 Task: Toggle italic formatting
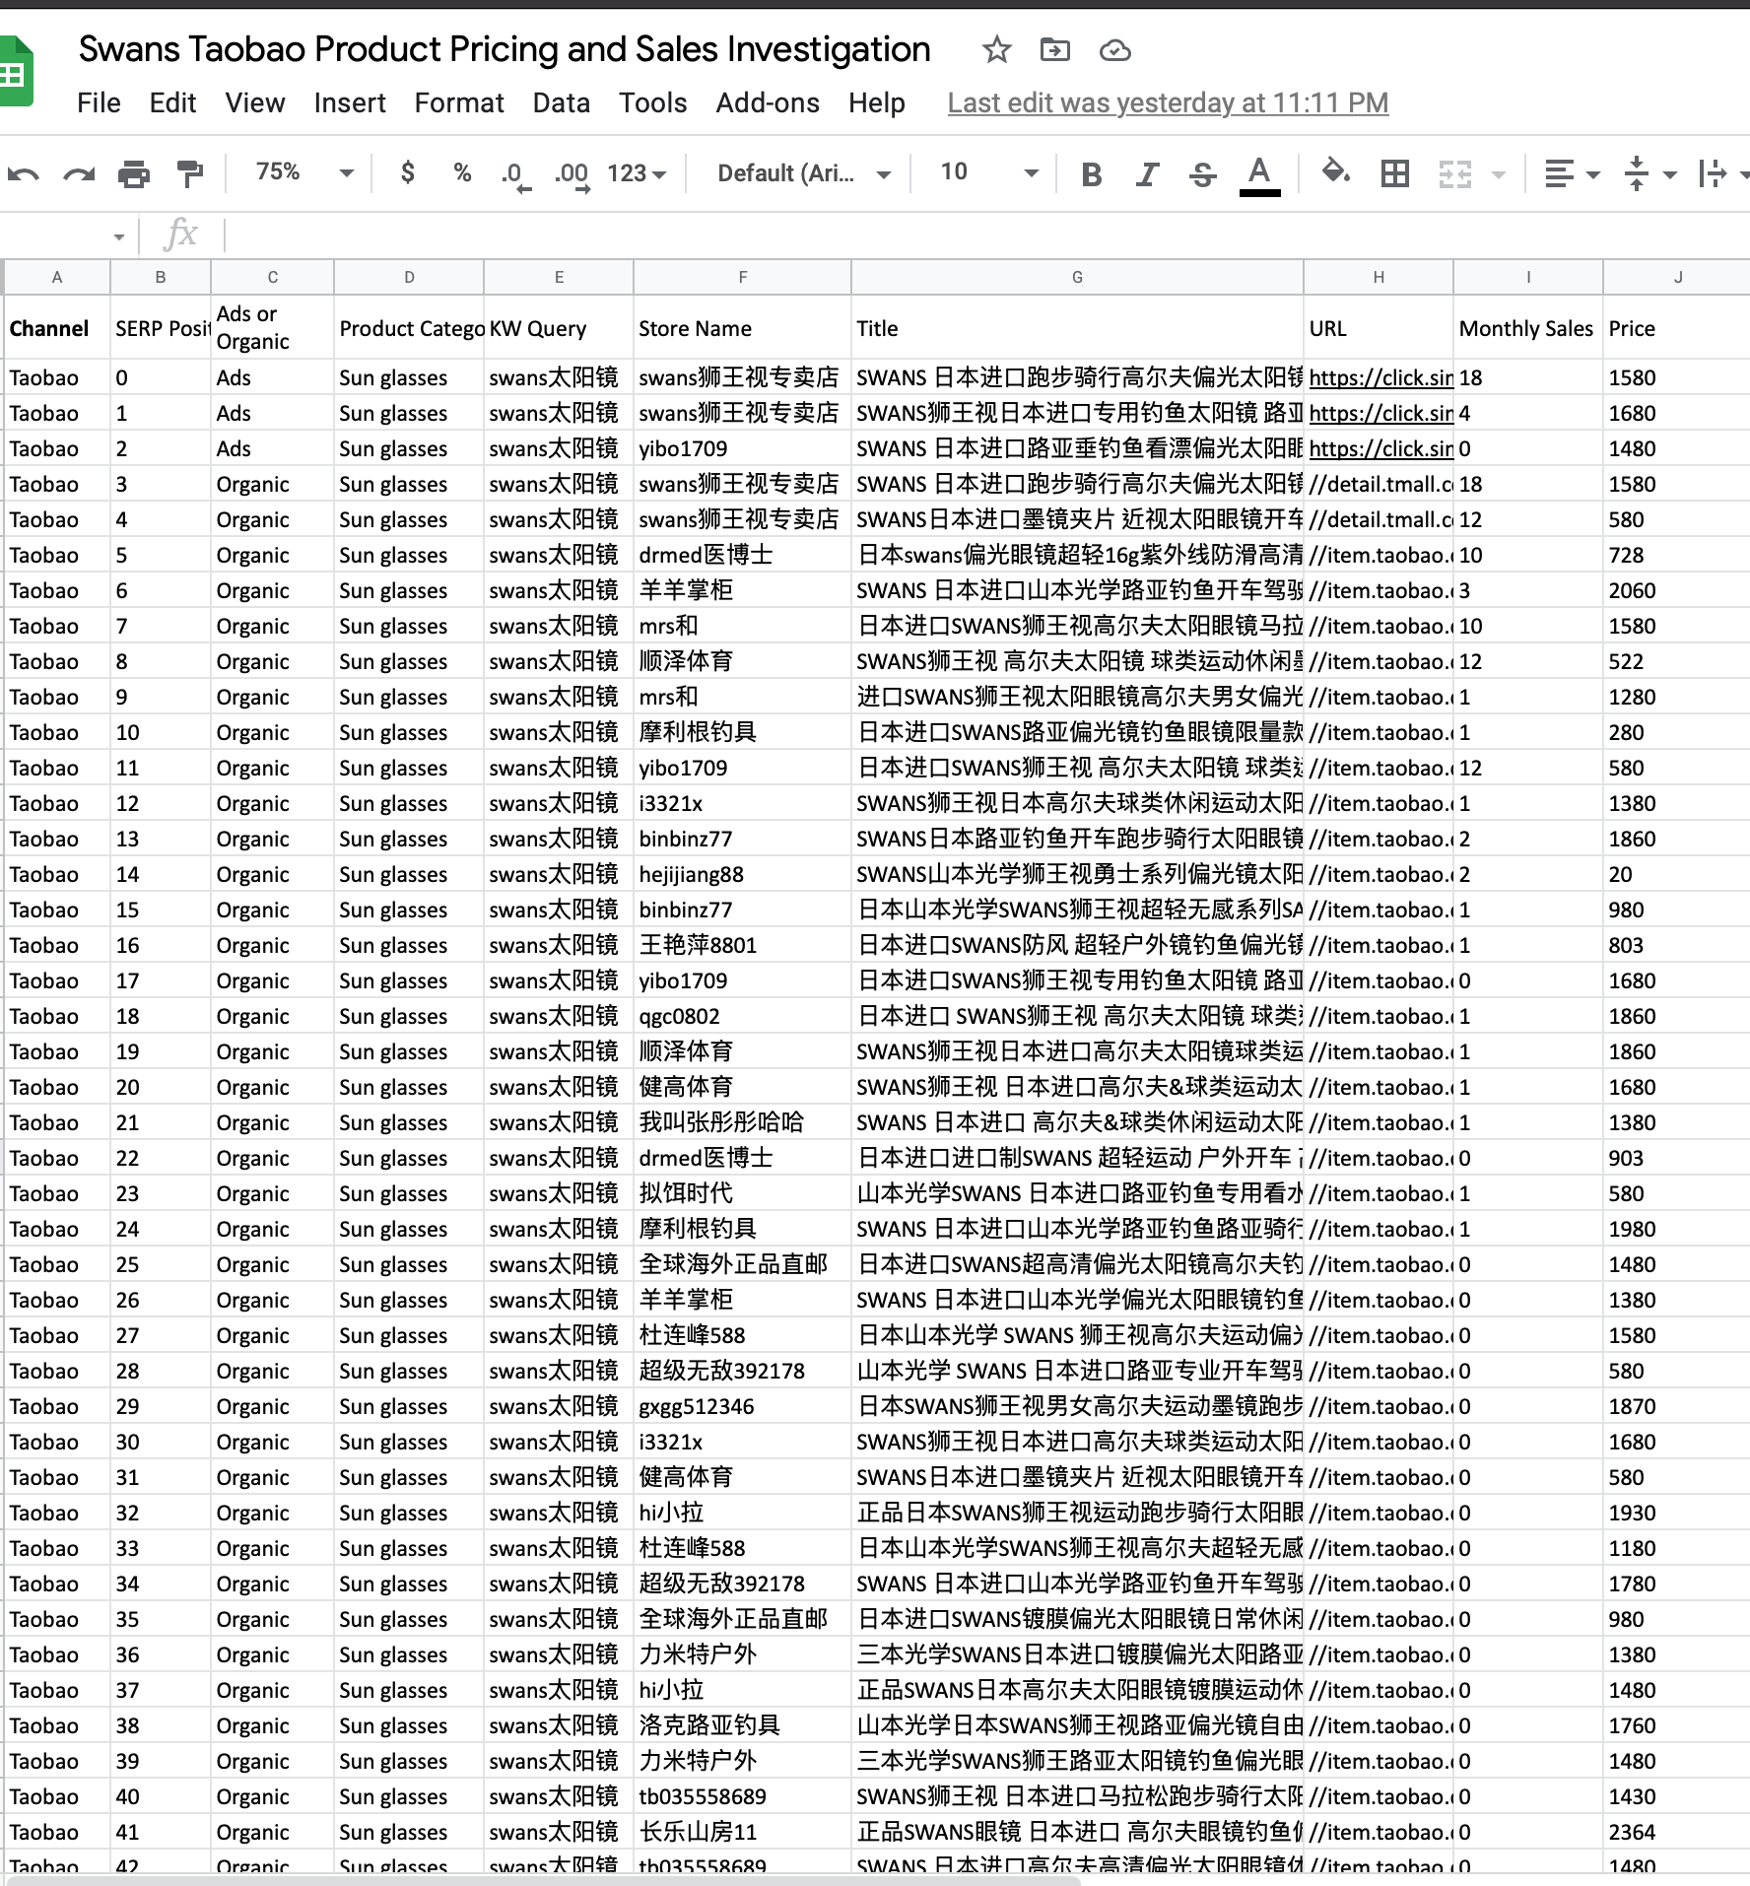click(1147, 174)
